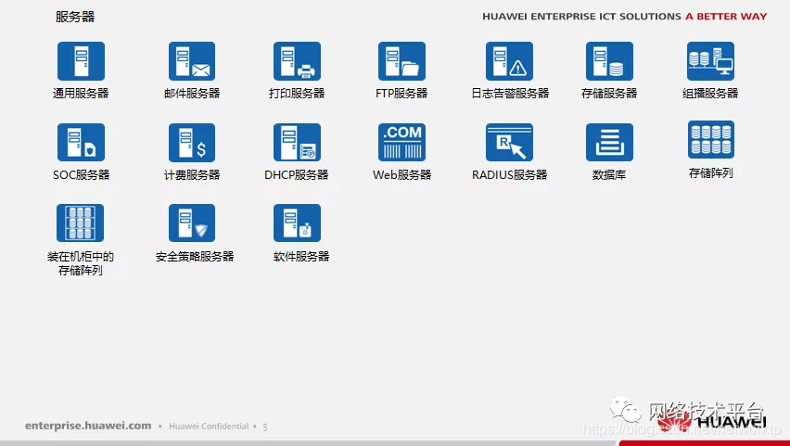This screenshot has height=446, width=790.
Task: Click the A BETTER WAY slogan
Action: pyautogui.click(x=726, y=17)
